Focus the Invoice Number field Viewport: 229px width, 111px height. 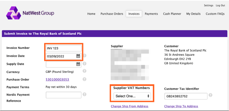pyautogui.click(x=63, y=48)
